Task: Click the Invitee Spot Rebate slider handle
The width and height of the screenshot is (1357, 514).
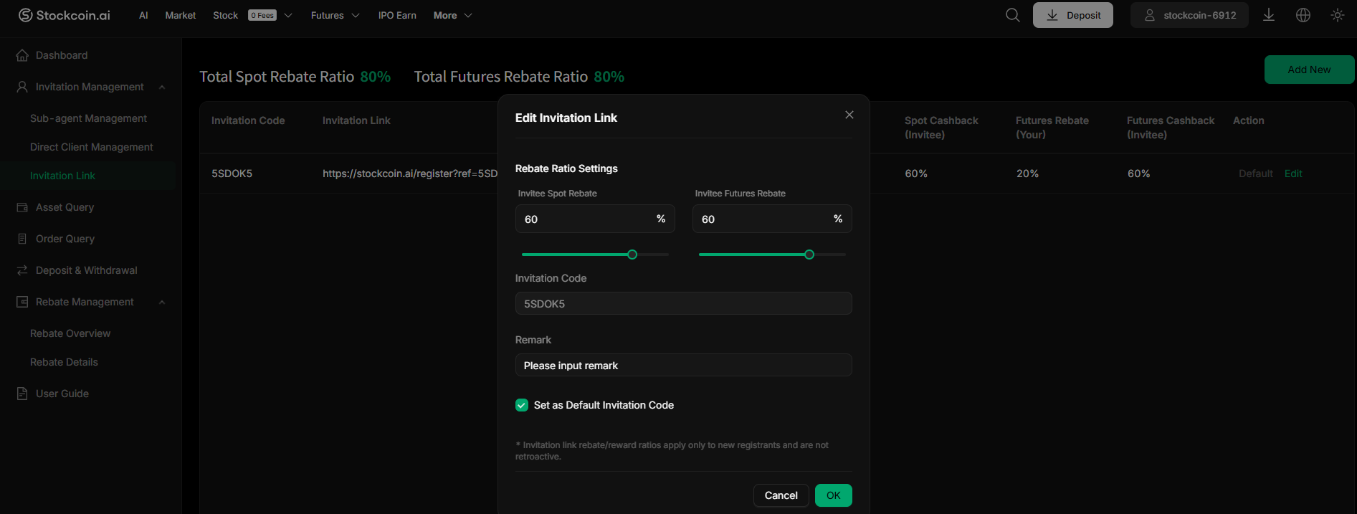Action: pyautogui.click(x=632, y=254)
